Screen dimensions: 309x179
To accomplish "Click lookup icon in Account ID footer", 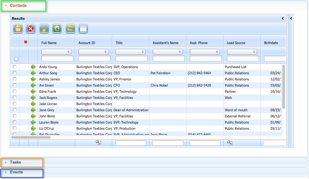I will click(98, 143).
